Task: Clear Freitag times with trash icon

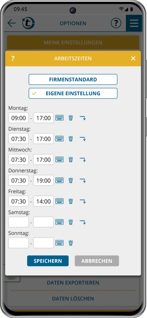Action: pyautogui.click(x=71, y=201)
